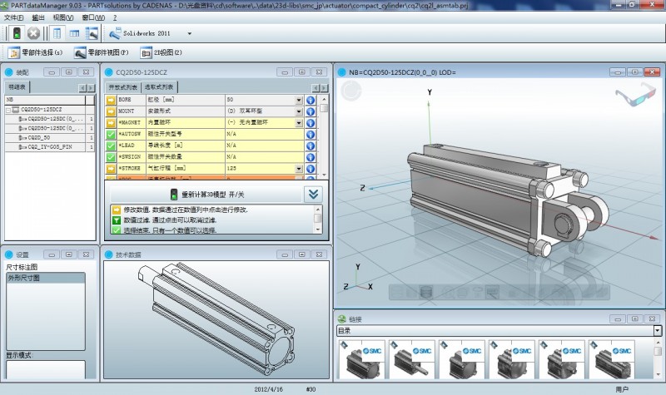Image resolution: width=666 pixels, height=395 pixels.
Task: Toggle the green check for *SWSIGN row
Action: (x=111, y=156)
